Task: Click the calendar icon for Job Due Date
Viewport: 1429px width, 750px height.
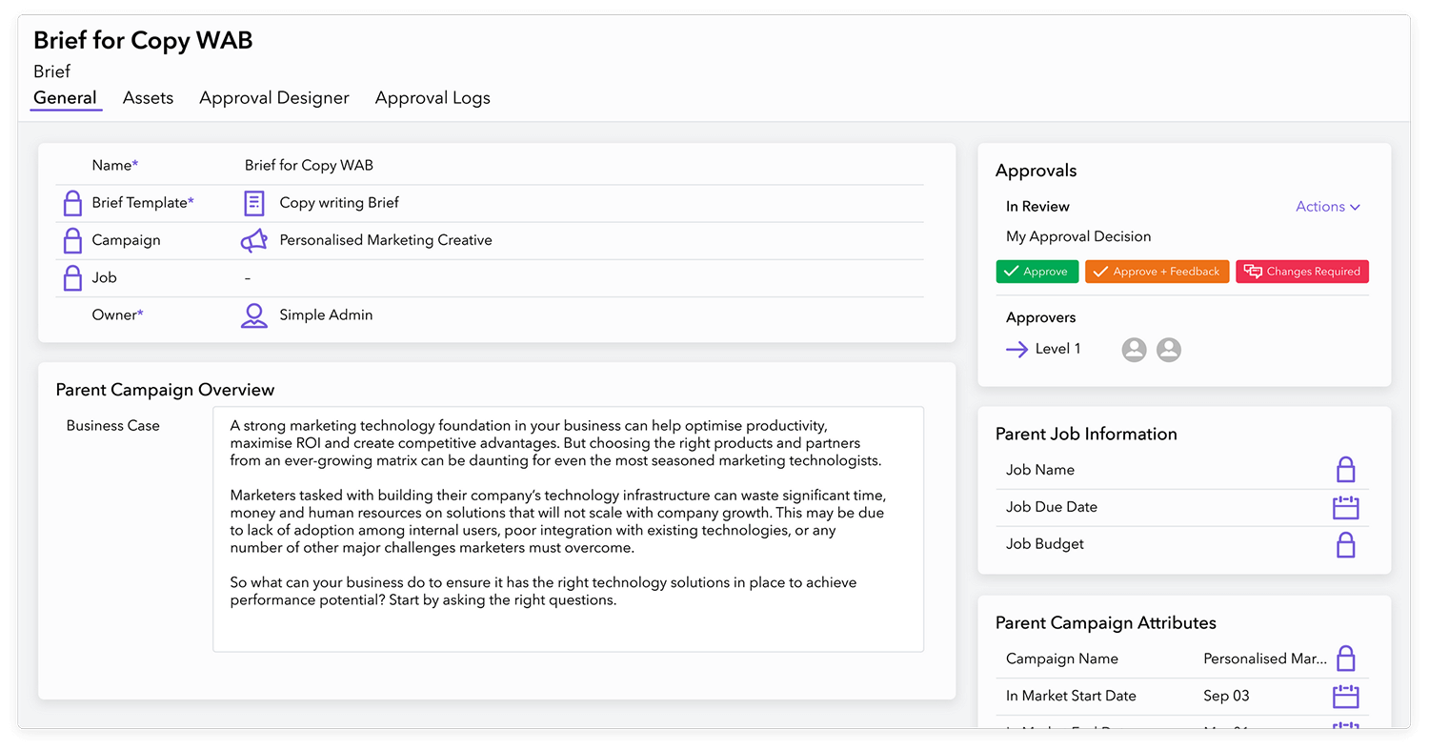Action: coord(1345,507)
